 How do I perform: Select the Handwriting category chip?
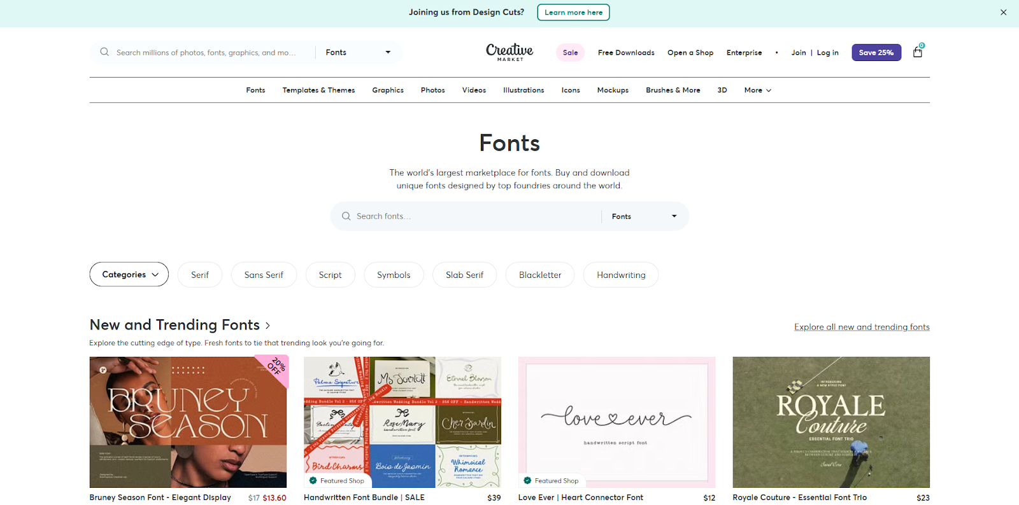click(x=621, y=275)
